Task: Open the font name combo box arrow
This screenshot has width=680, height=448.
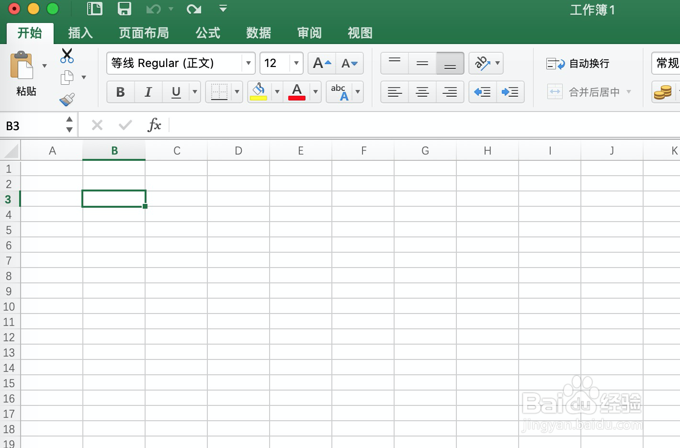Action: pyautogui.click(x=249, y=63)
